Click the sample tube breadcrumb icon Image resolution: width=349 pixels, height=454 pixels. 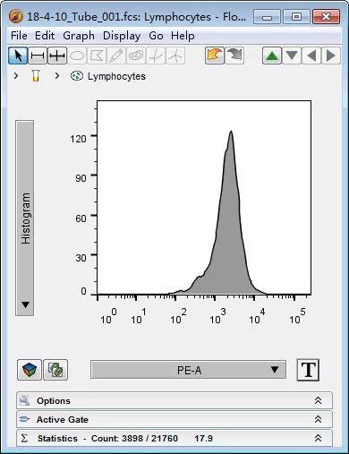pyautogui.click(x=36, y=76)
